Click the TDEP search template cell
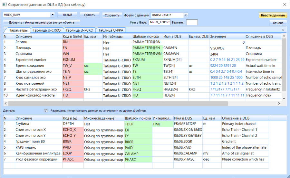Screen dimensions: 290x178 [x=138, y=124]
